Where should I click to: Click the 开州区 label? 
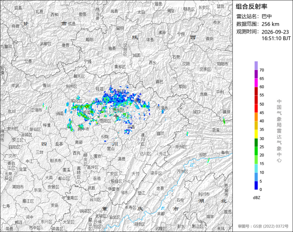[181, 147]
